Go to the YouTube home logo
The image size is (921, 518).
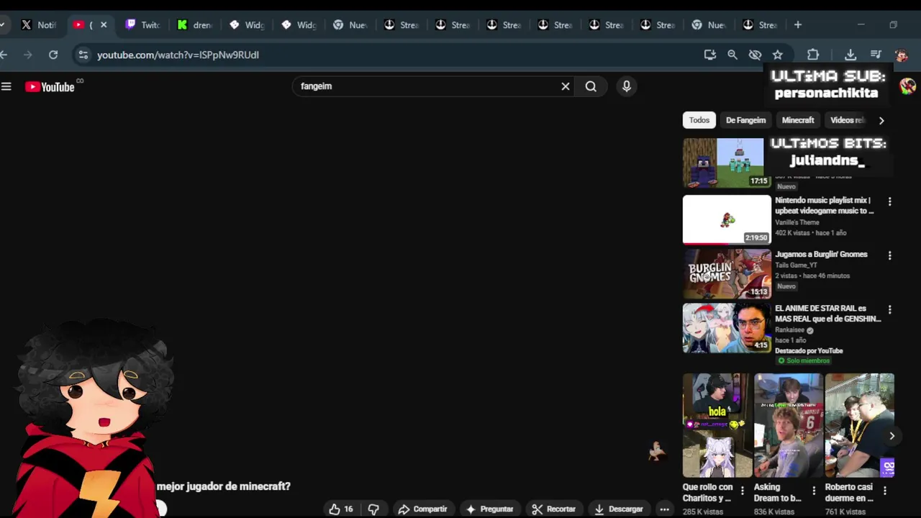click(x=50, y=86)
